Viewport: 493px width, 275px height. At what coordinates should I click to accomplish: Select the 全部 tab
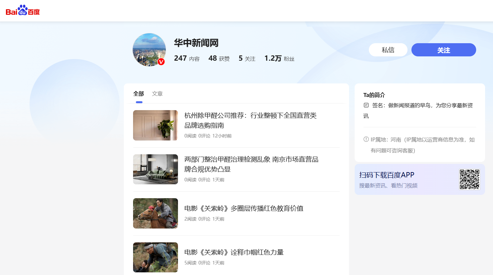click(x=139, y=94)
